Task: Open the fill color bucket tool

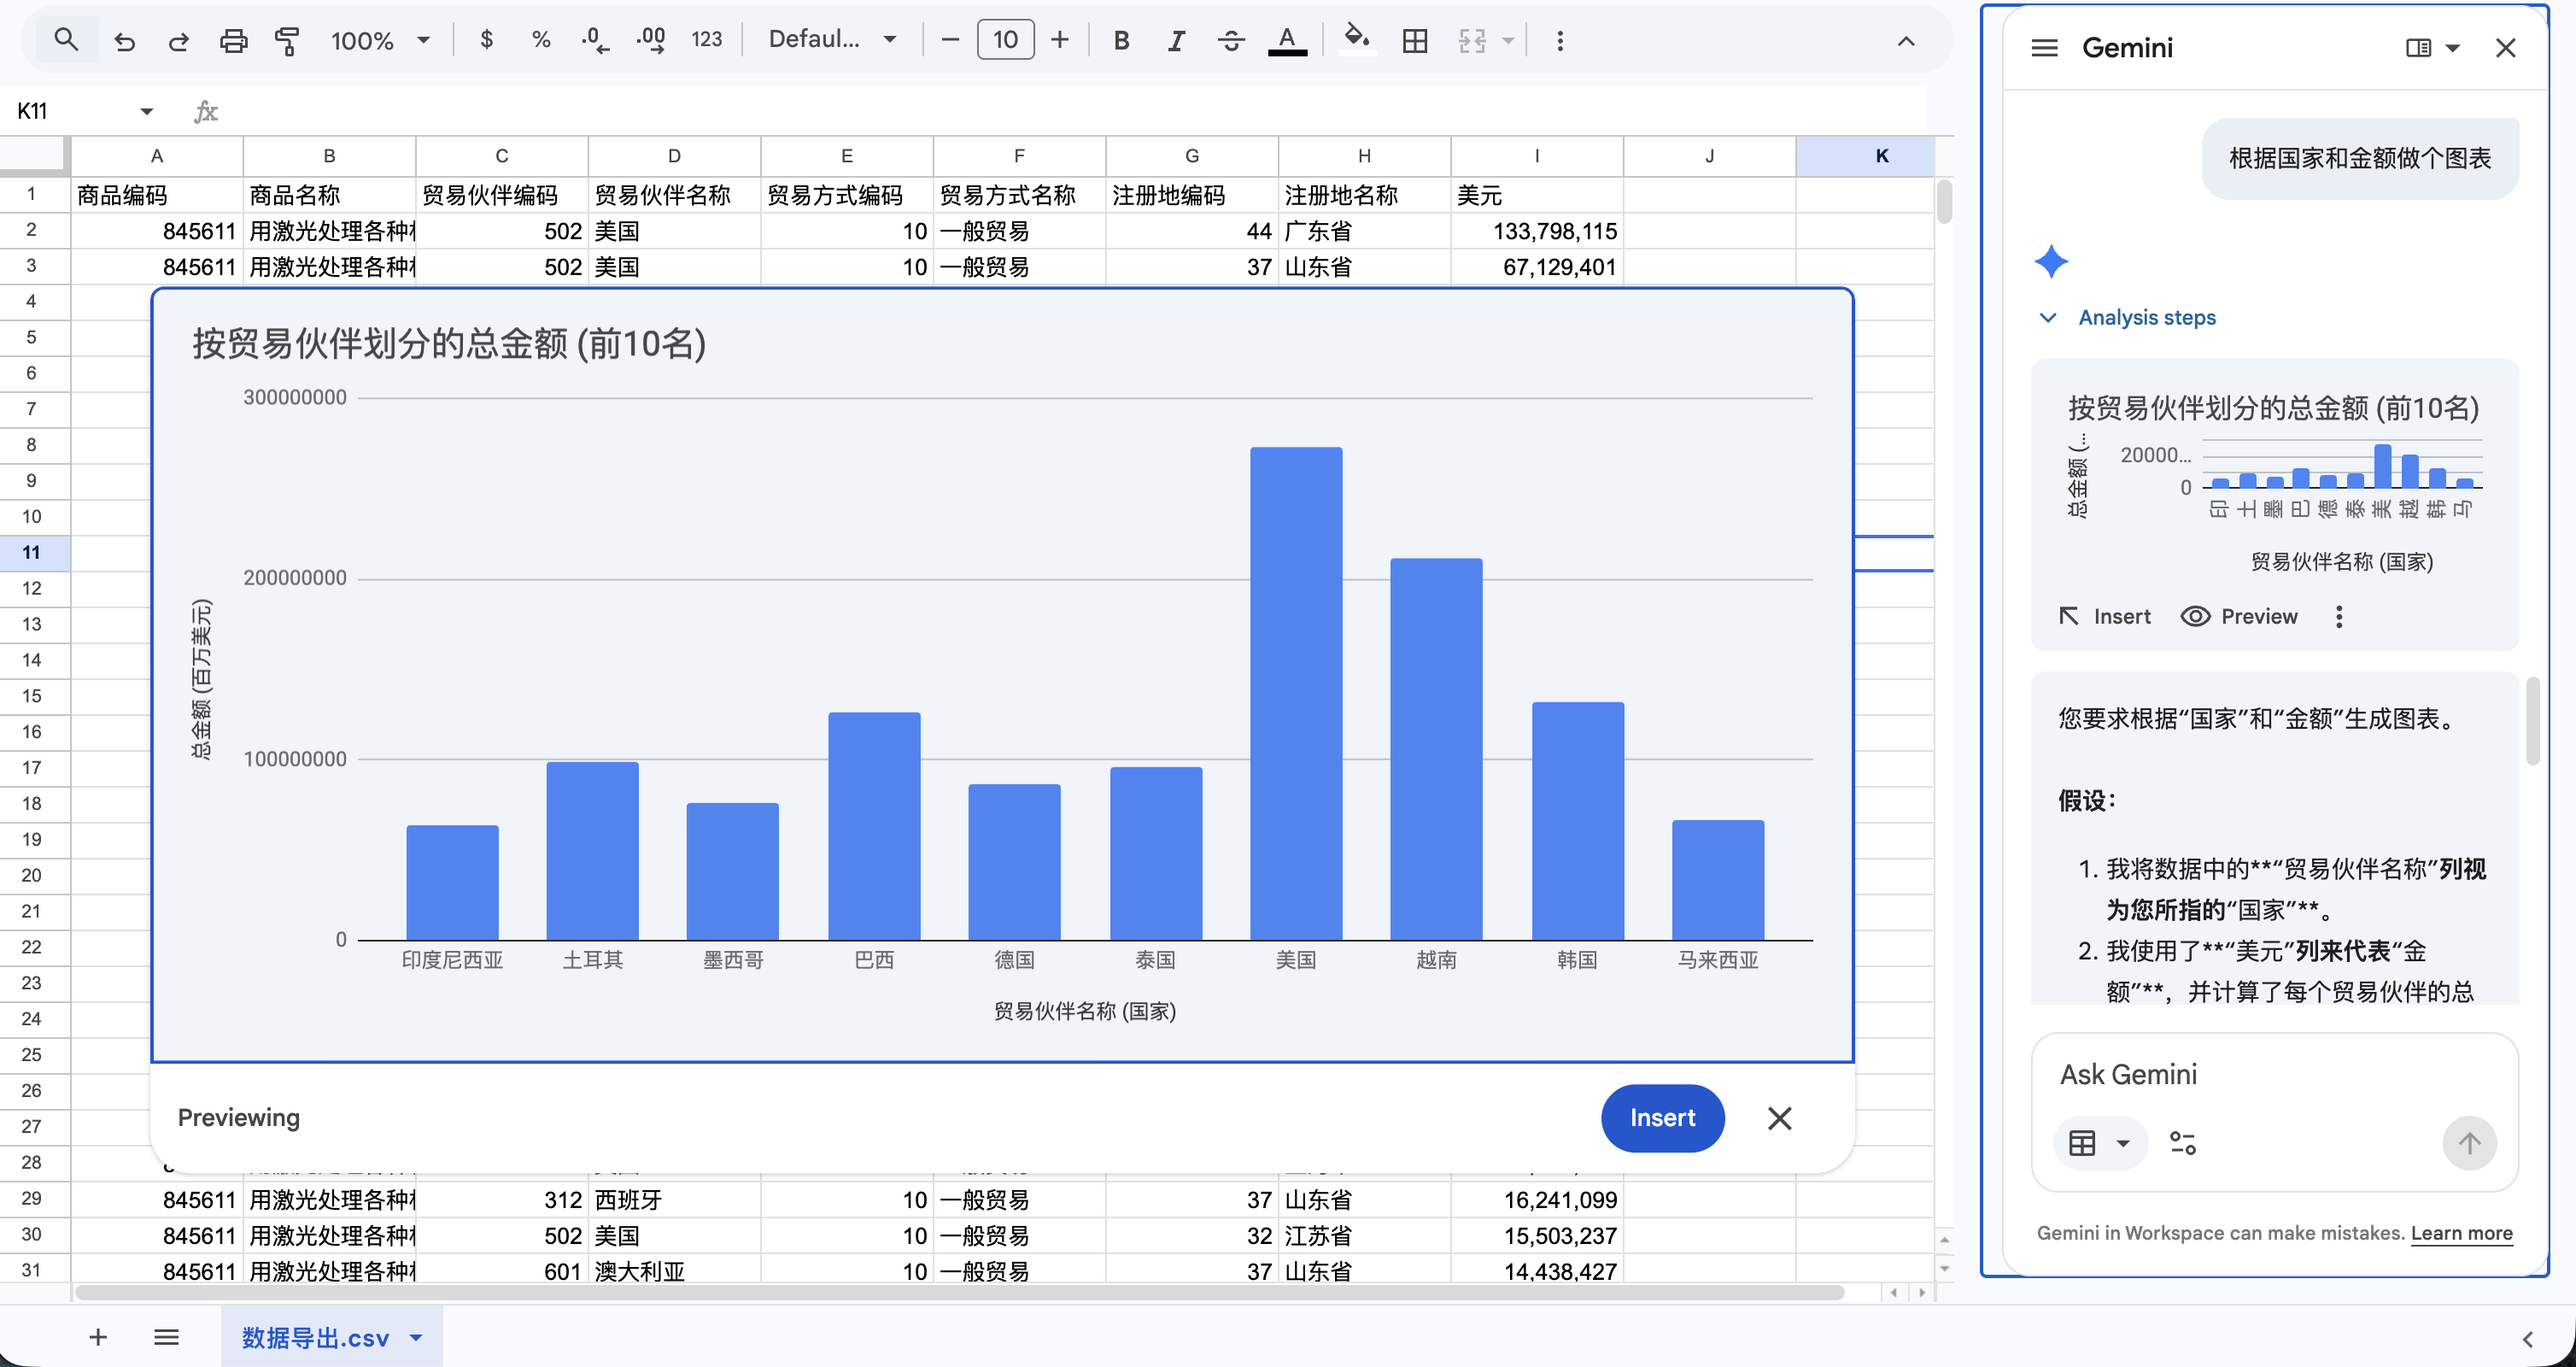Action: pos(1355,40)
